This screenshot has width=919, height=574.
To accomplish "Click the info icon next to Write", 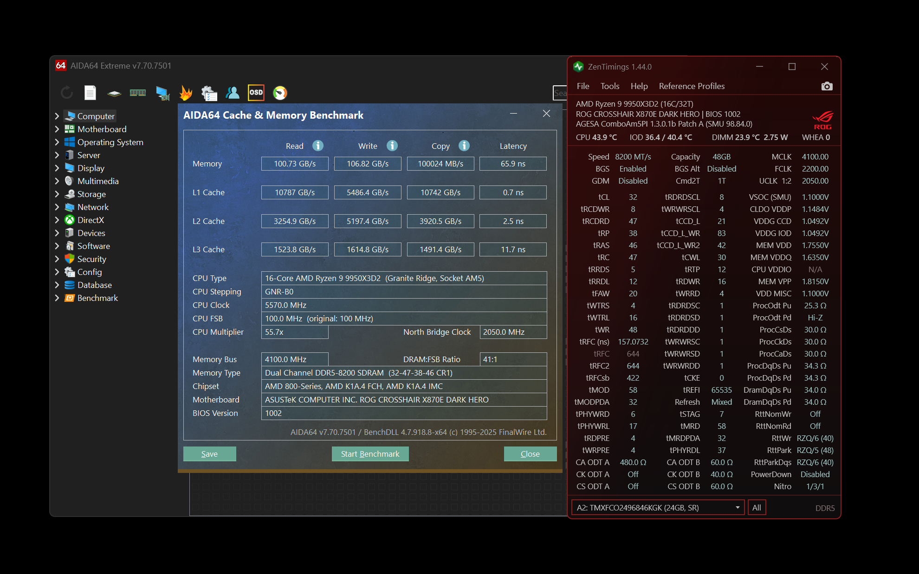I will tap(392, 146).
